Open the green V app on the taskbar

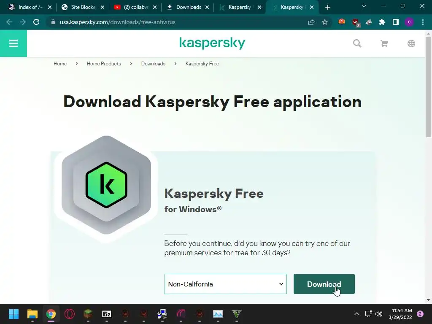click(236, 313)
